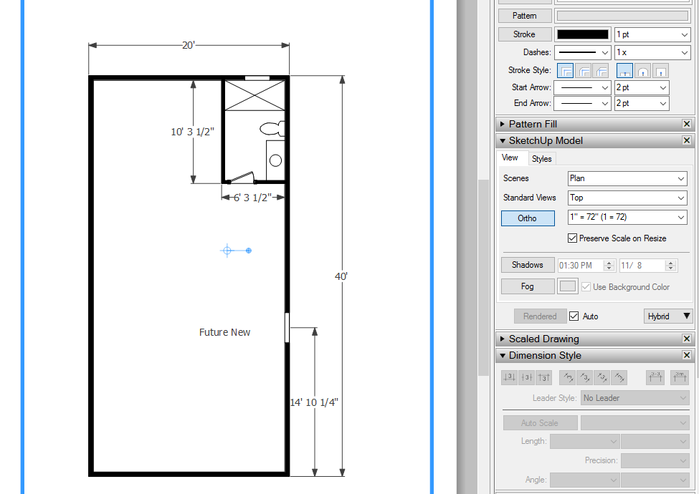Screen dimensions: 699x494
Task: Click the bathroom door swing symbol
Action: (x=241, y=178)
